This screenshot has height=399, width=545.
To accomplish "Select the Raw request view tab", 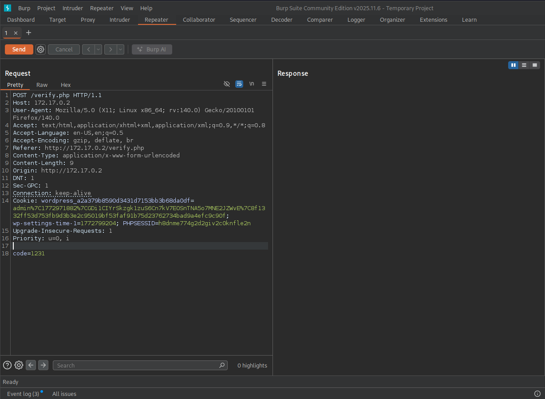I will (x=42, y=85).
